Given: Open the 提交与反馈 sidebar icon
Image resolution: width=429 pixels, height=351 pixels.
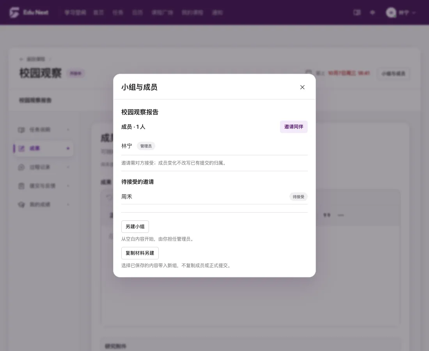Looking at the screenshot, I should pyautogui.click(x=21, y=186).
